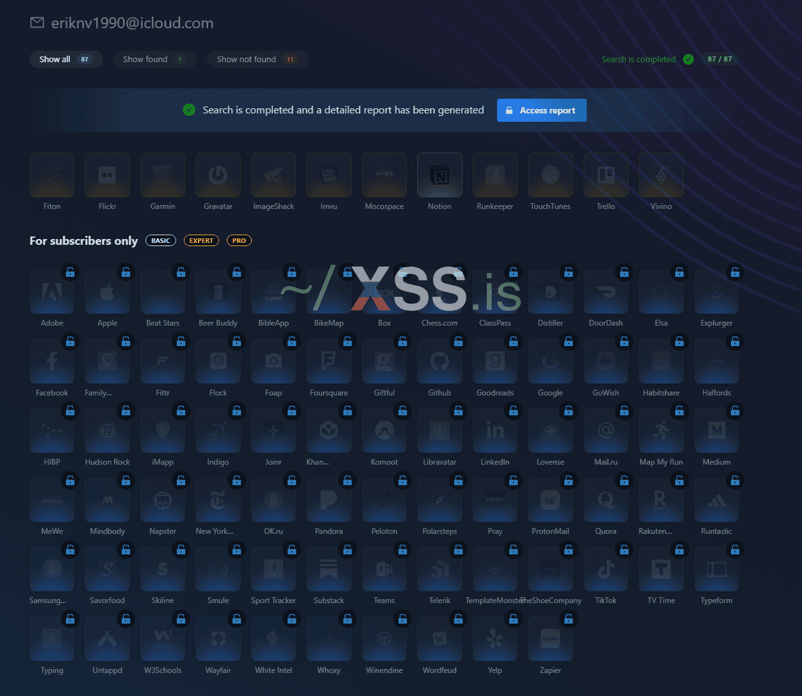Open the Flickr service tile
This screenshot has width=802, height=696.
coord(107,175)
